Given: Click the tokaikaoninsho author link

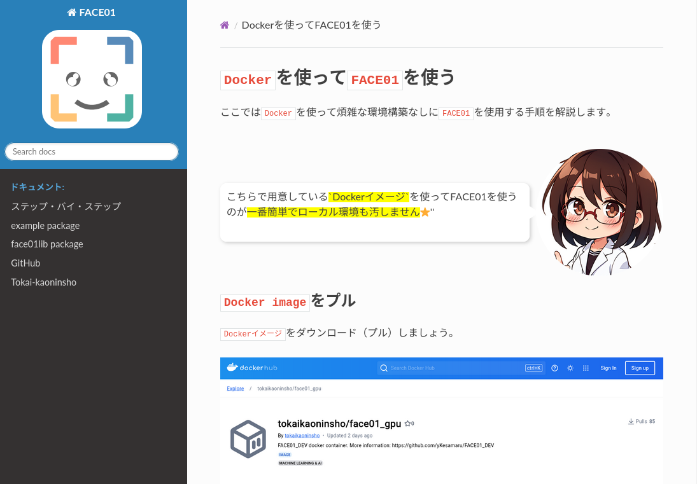Looking at the screenshot, I should pyautogui.click(x=302, y=436).
